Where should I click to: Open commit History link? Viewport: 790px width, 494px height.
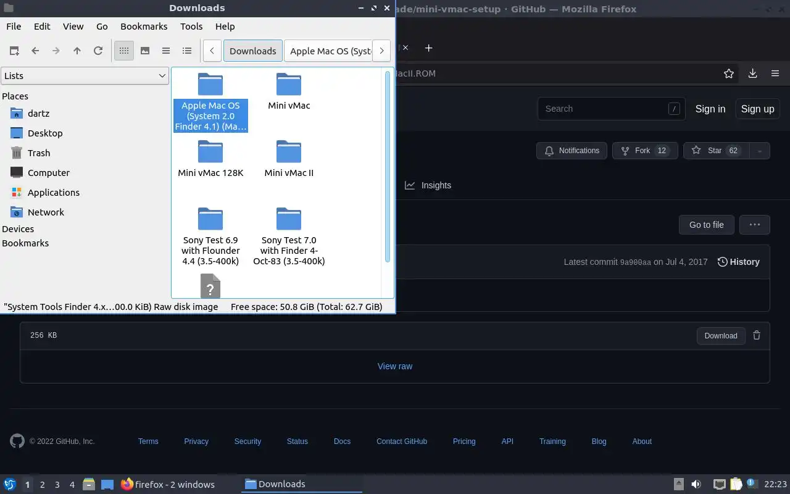click(738, 262)
